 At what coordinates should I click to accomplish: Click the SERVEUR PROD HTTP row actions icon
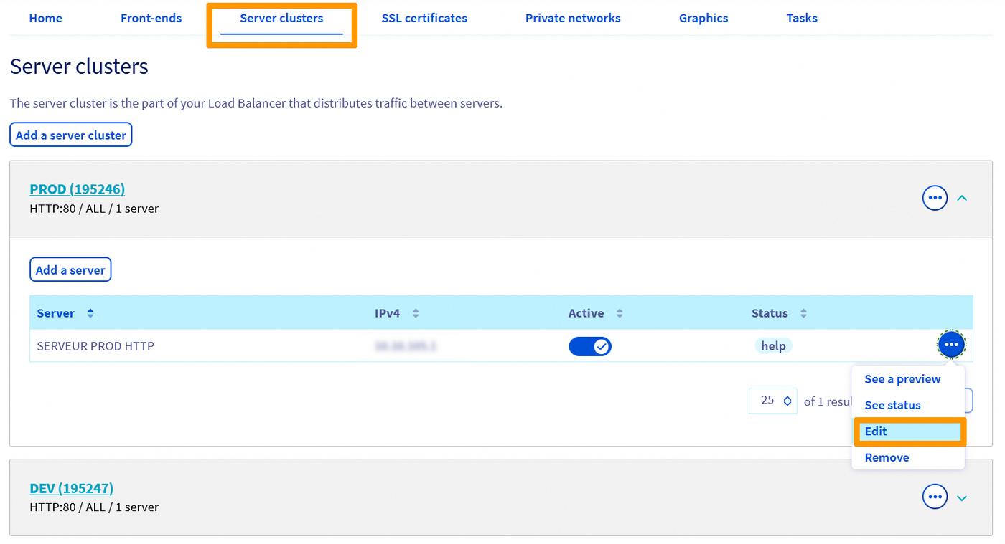pos(951,345)
